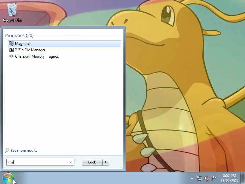Click the Show desktop button
This screenshot has height=184, width=245.
click(243, 178)
